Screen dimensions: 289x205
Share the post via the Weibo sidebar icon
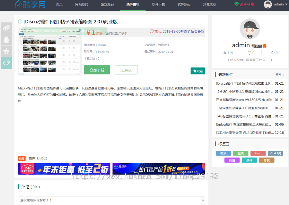[6, 28]
